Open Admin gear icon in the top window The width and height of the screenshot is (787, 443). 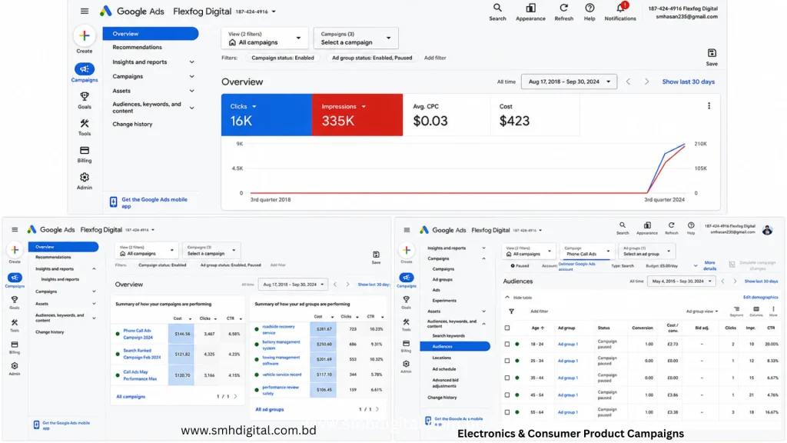pos(85,178)
